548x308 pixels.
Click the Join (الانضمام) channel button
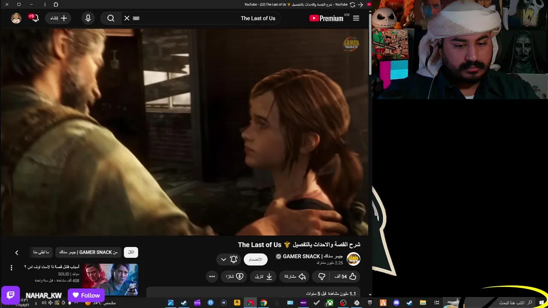[x=256, y=259]
